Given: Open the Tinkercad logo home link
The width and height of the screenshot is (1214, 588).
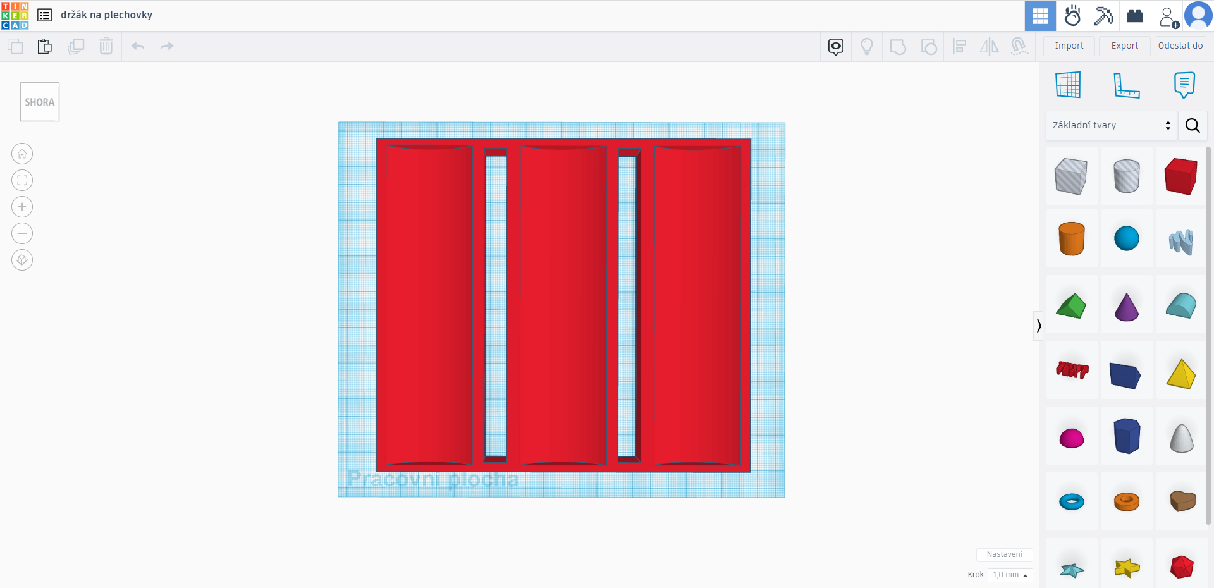Looking at the screenshot, I should (x=15, y=15).
